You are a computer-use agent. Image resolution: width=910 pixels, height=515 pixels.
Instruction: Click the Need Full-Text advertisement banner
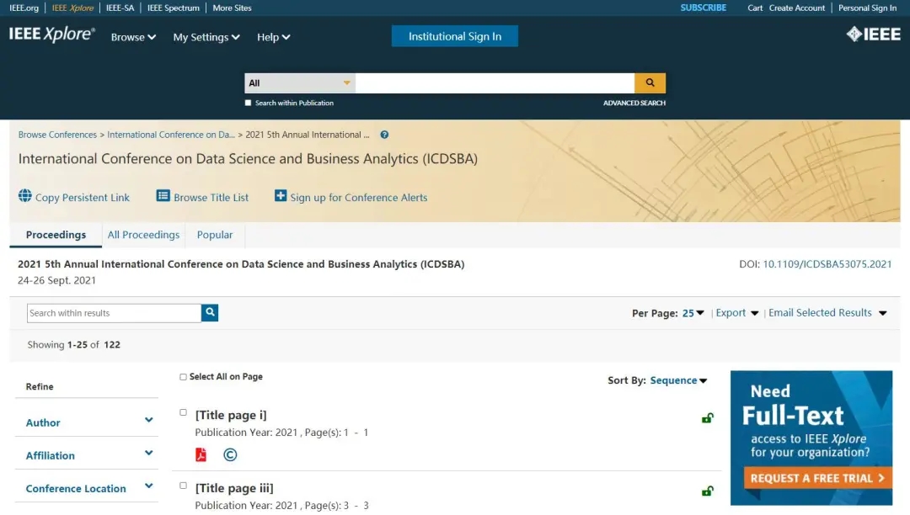click(811, 438)
